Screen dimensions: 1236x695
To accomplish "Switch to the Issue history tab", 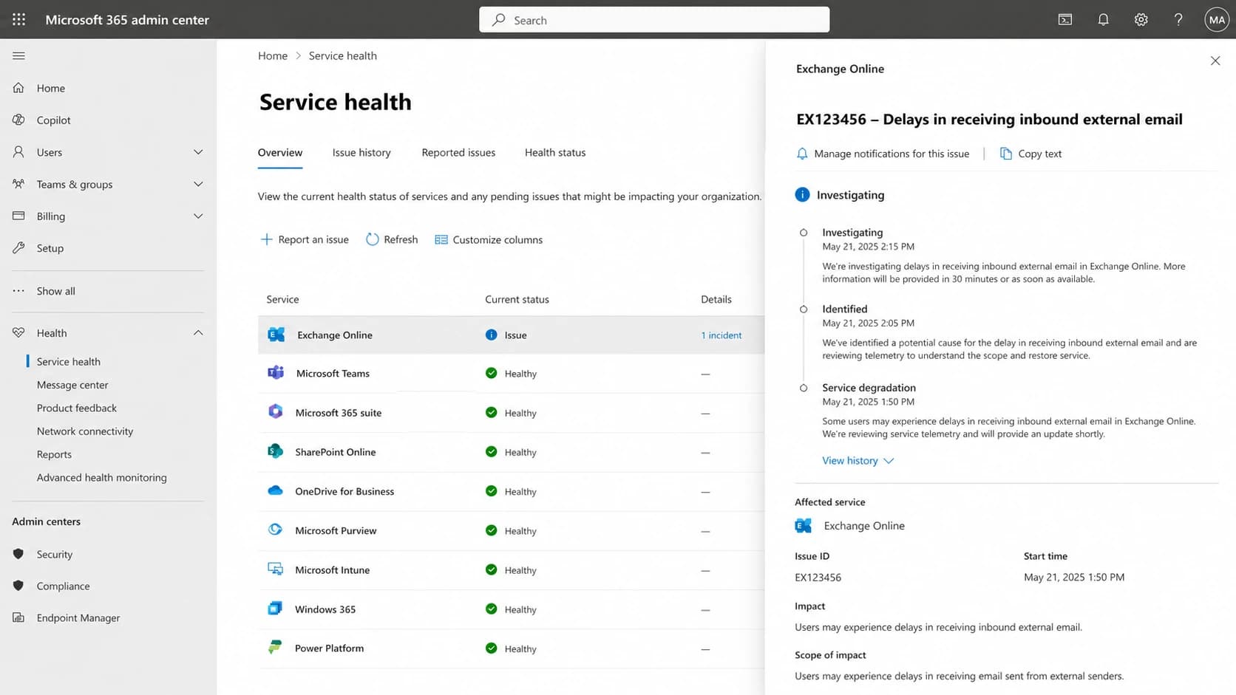I will point(361,153).
